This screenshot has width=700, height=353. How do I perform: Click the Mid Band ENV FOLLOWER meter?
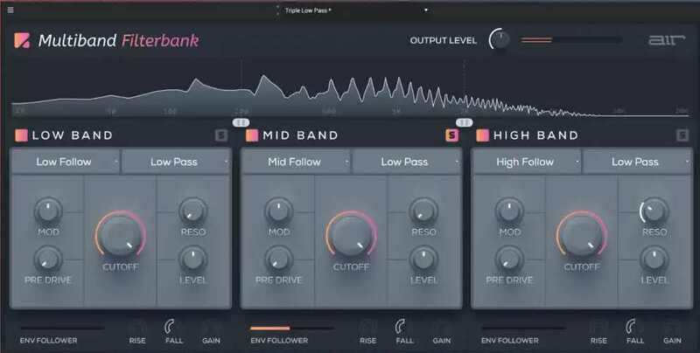point(292,329)
